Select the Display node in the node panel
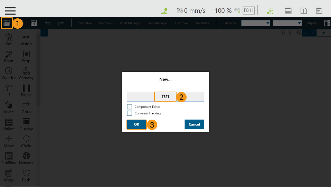 (26, 124)
